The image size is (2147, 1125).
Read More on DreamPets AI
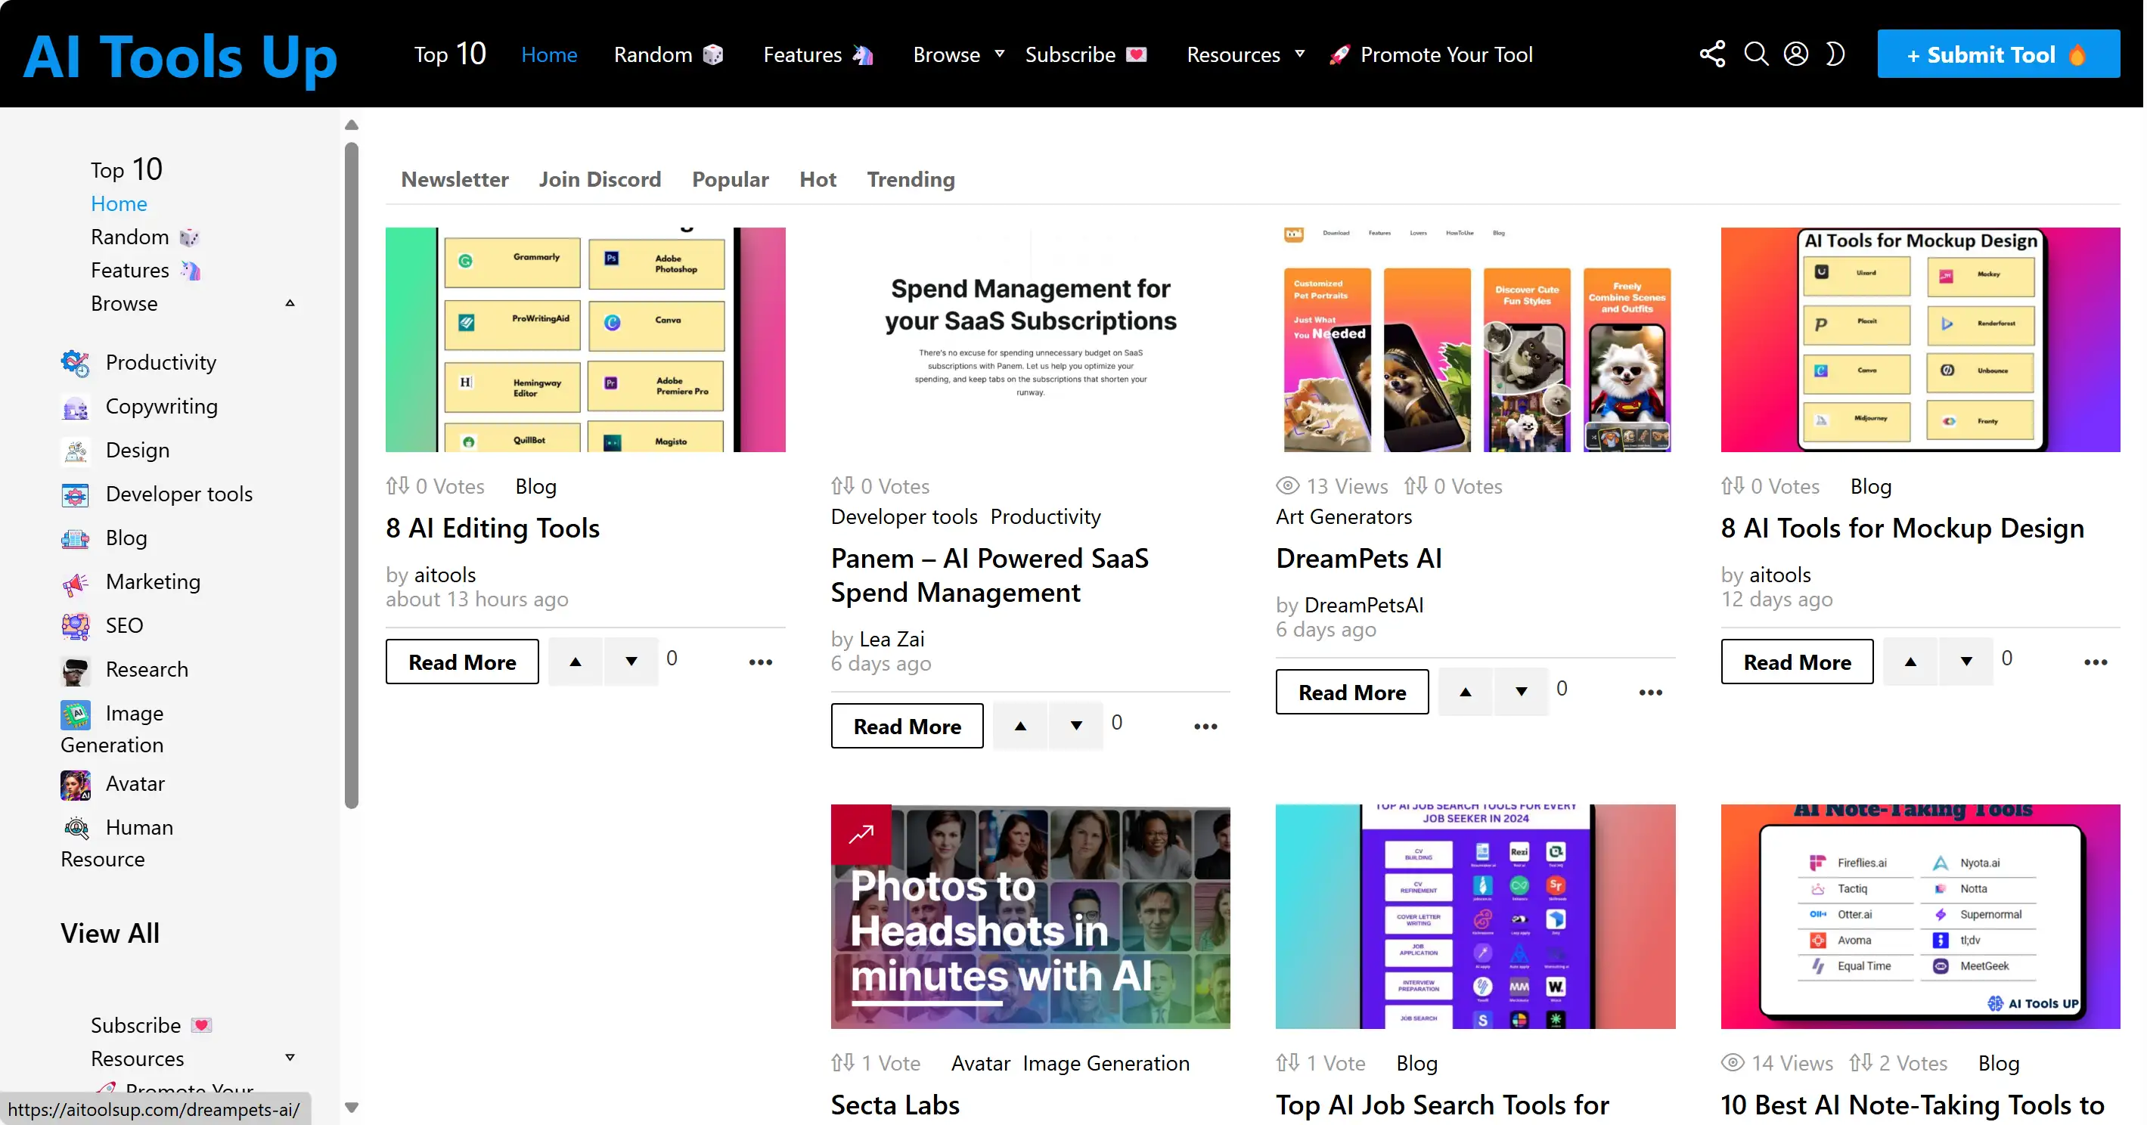click(1352, 692)
